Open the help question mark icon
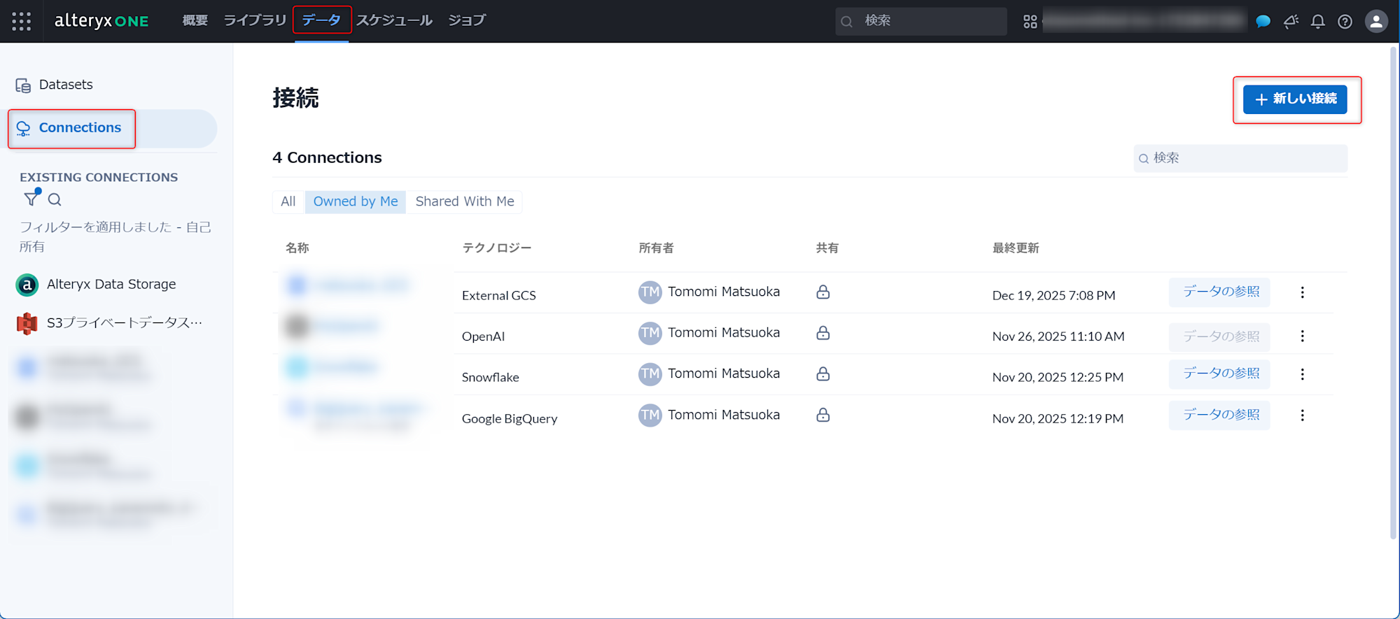 click(x=1345, y=22)
